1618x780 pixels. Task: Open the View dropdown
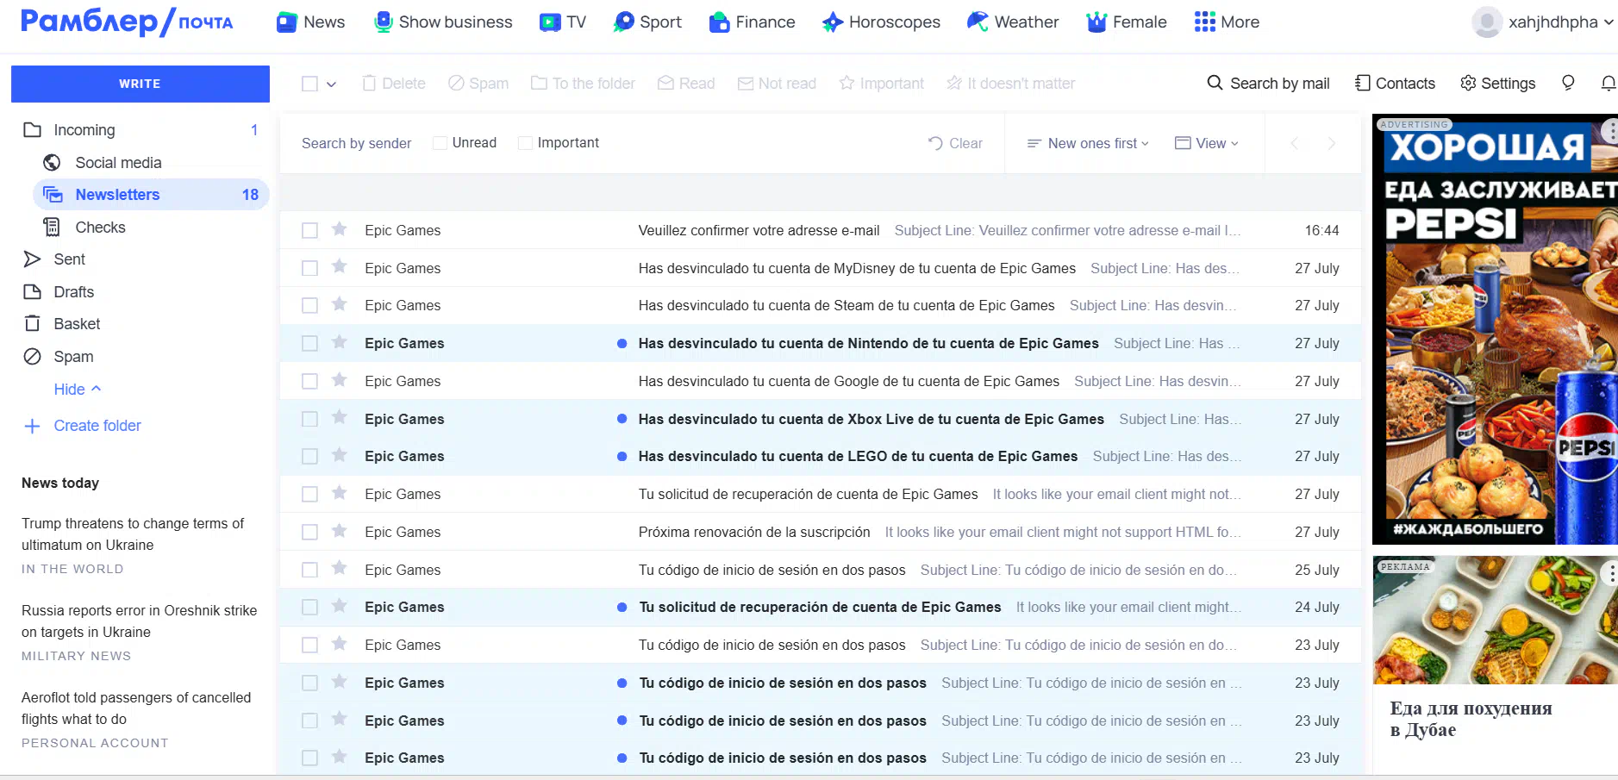pos(1206,143)
